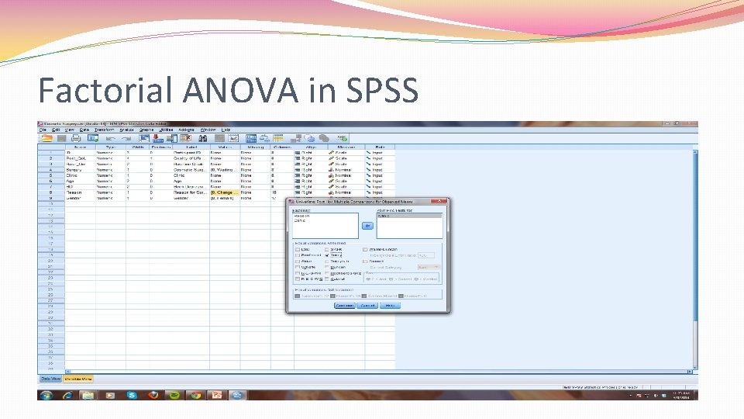This screenshot has height=419, width=744.
Task: Open the Transform menu
Action: click(x=104, y=130)
